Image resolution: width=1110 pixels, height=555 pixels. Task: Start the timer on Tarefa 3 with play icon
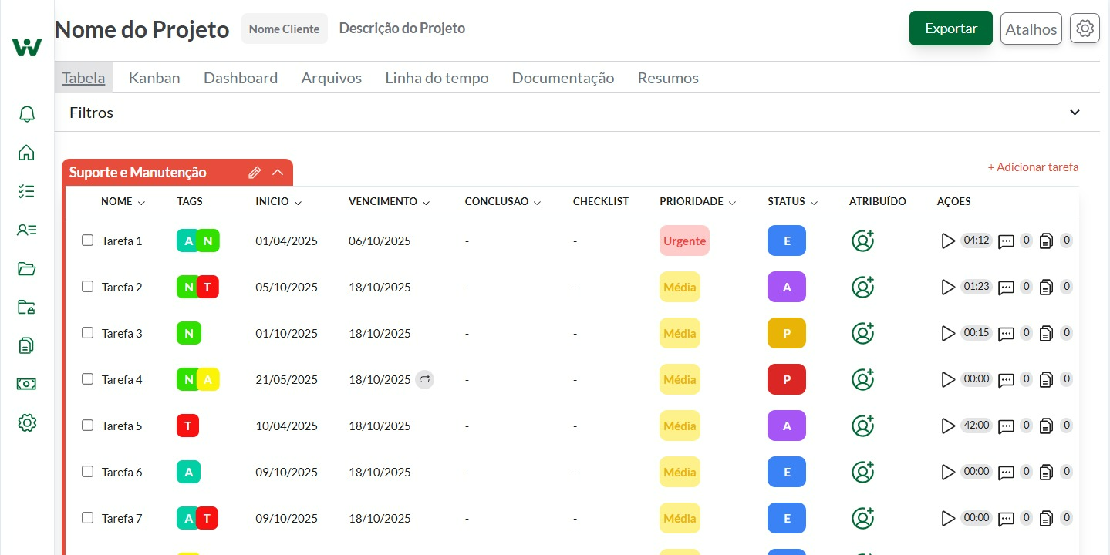click(x=948, y=333)
